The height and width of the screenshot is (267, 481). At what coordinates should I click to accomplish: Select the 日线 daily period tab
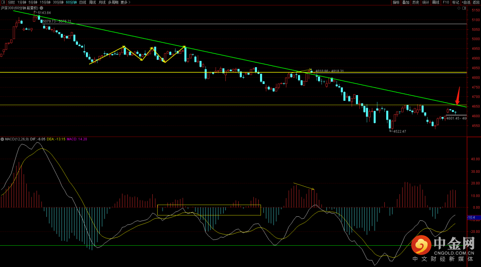tap(83, 2)
